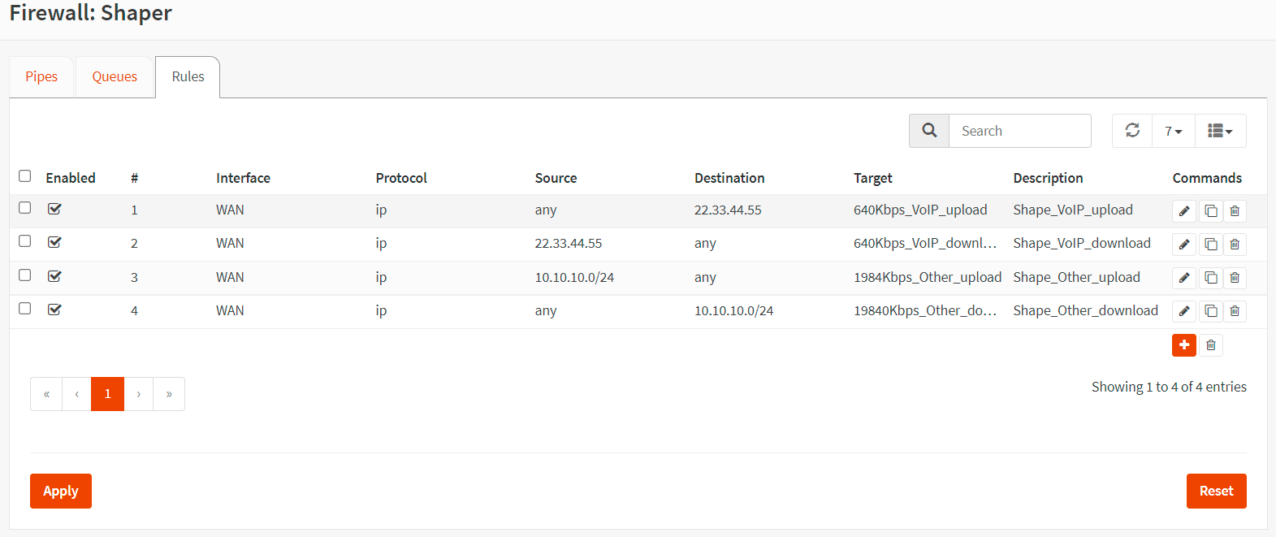
Task: Delete the Shape_Other_upload rule
Action: point(1235,278)
